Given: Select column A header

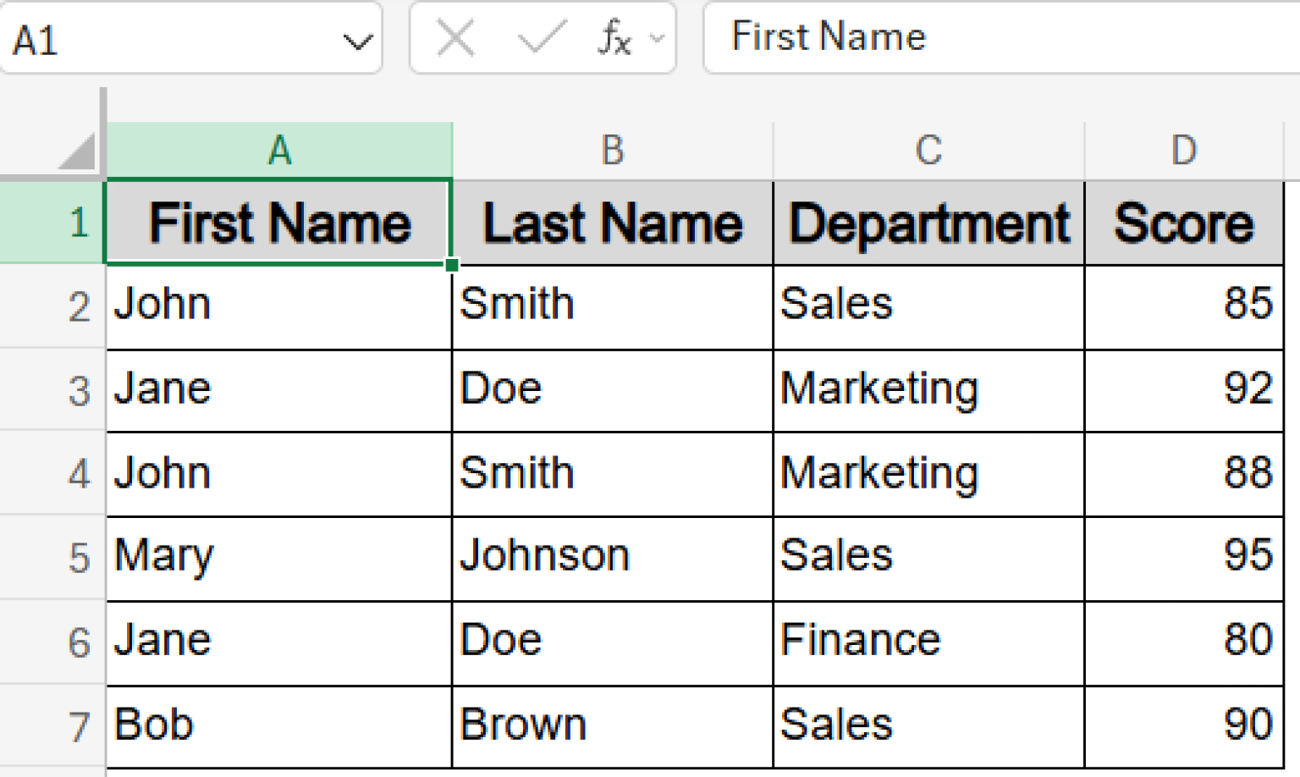Looking at the screenshot, I should [279, 151].
